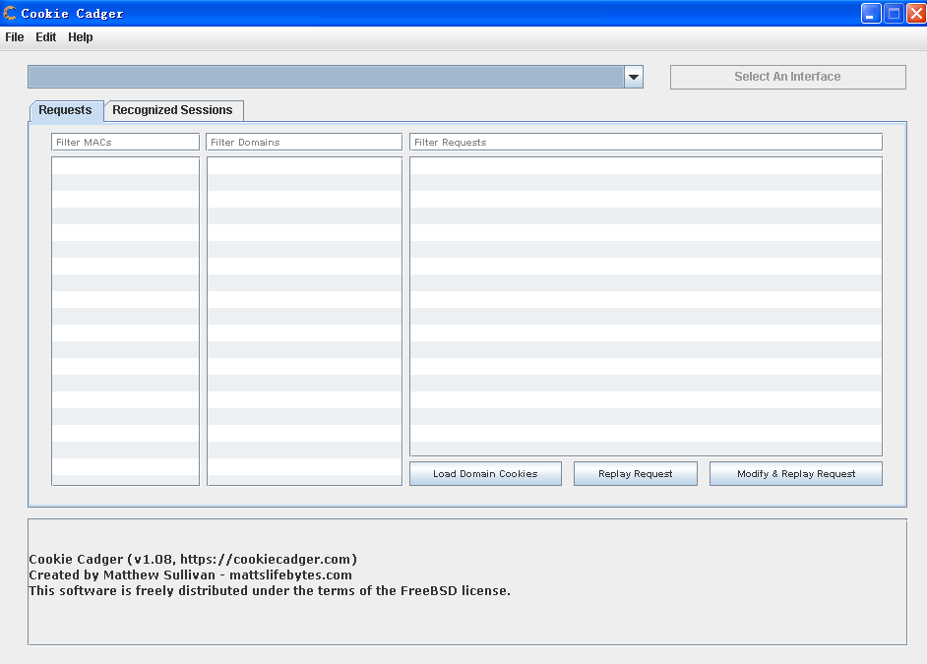Open the Edit menu

[45, 37]
